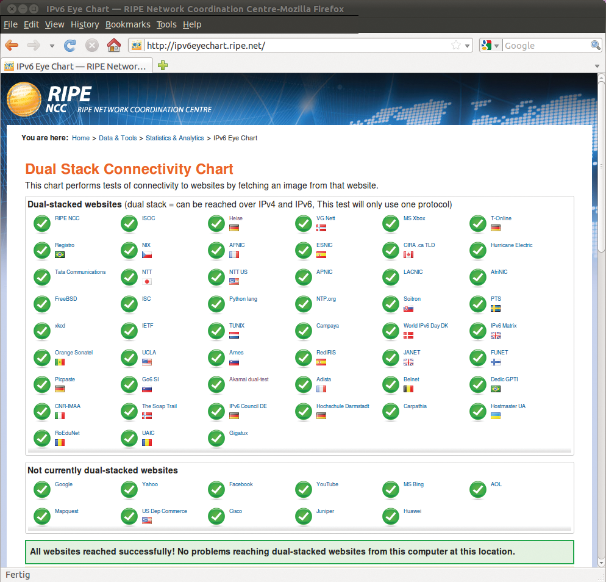Viewport: 606px width, 582px height.
Task: Open the Tools menu
Action: [x=166, y=24]
